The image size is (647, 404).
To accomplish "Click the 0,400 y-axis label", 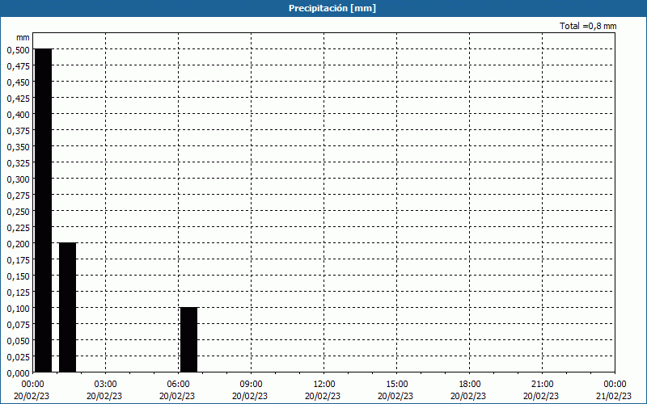I will 19,115.
